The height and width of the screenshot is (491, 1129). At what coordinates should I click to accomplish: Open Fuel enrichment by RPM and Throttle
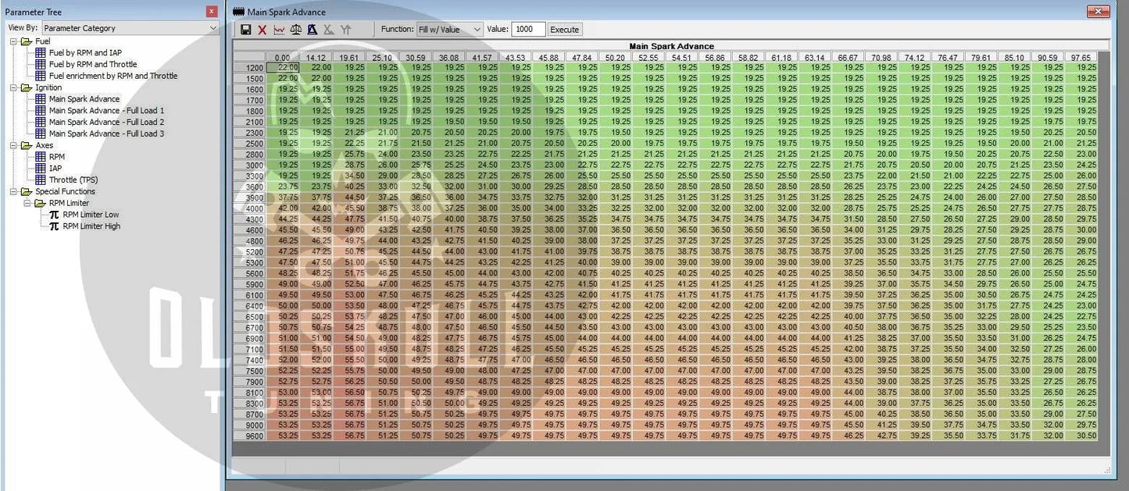[x=113, y=76]
